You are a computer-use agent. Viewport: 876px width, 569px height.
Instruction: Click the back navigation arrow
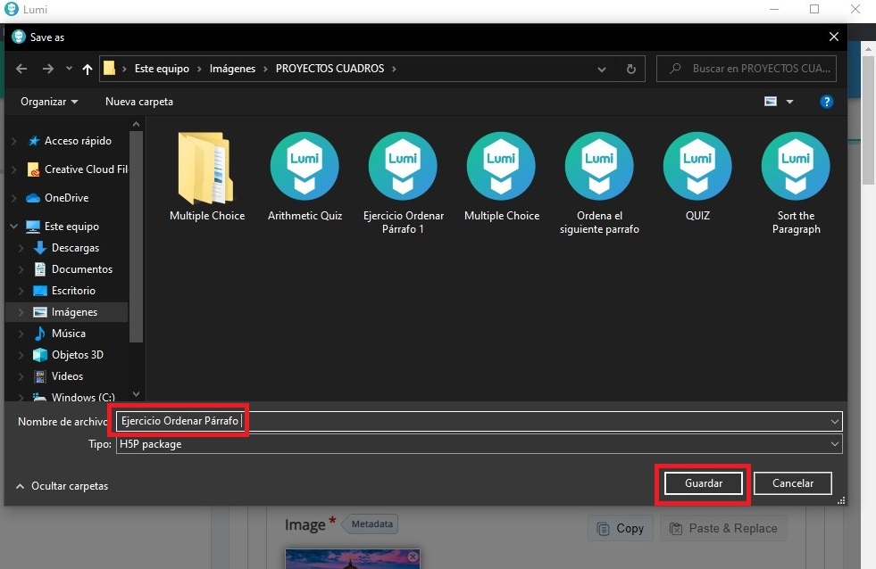click(21, 69)
